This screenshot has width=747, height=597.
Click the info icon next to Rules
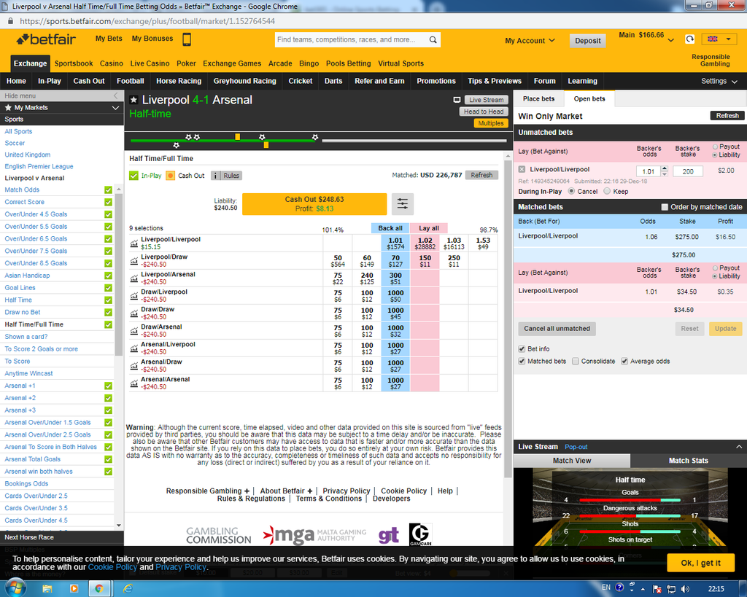tap(215, 176)
